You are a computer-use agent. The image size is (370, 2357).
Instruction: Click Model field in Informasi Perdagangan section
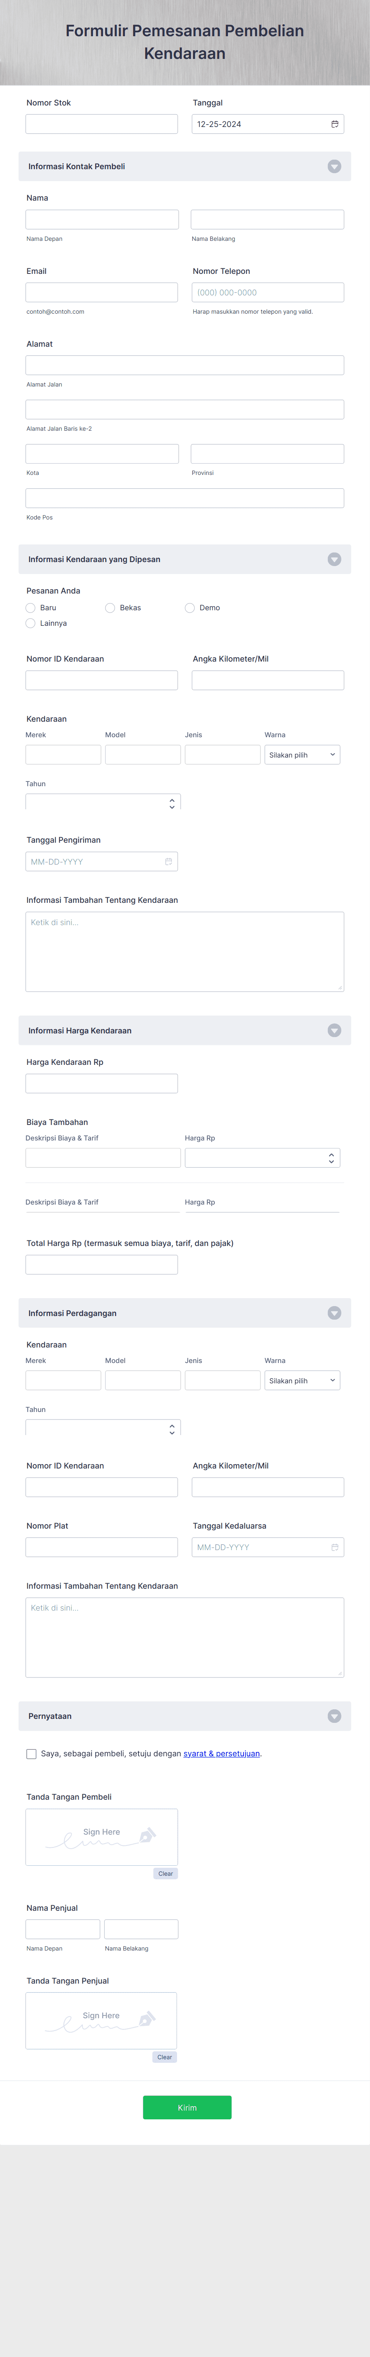click(142, 1381)
